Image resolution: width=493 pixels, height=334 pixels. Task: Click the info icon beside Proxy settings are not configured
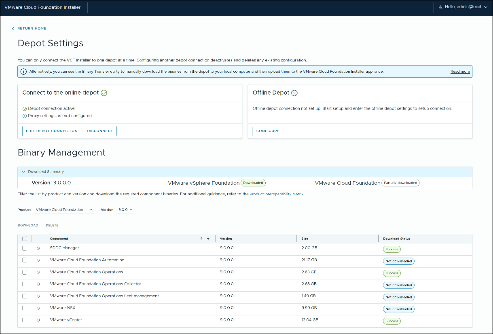point(25,116)
